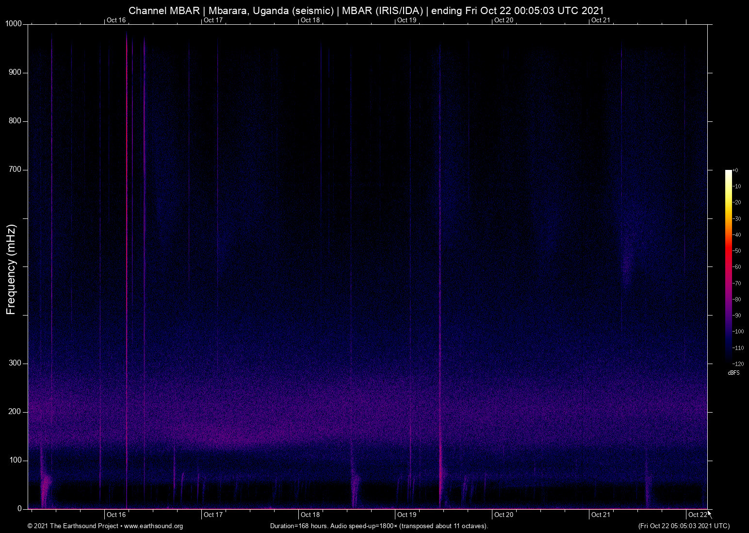Click inside the seismic spectrogram plot

[368, 266]
